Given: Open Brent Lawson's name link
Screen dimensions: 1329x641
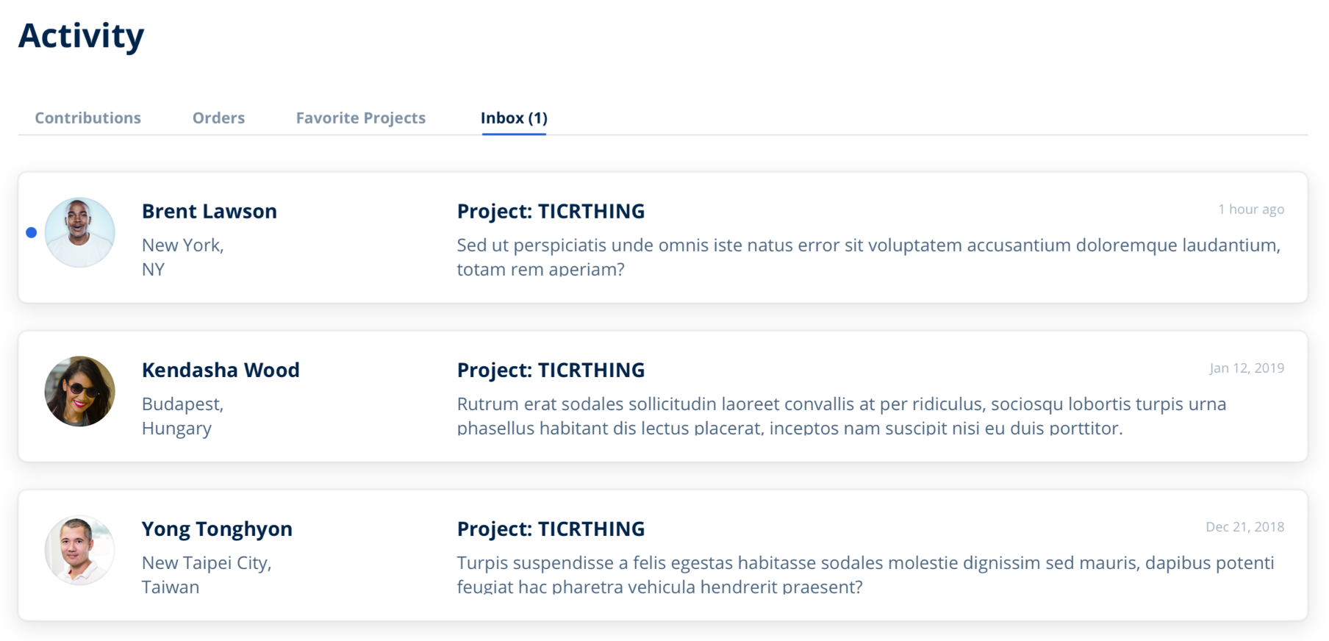Looking at the screenshot, I should (209, 211).
